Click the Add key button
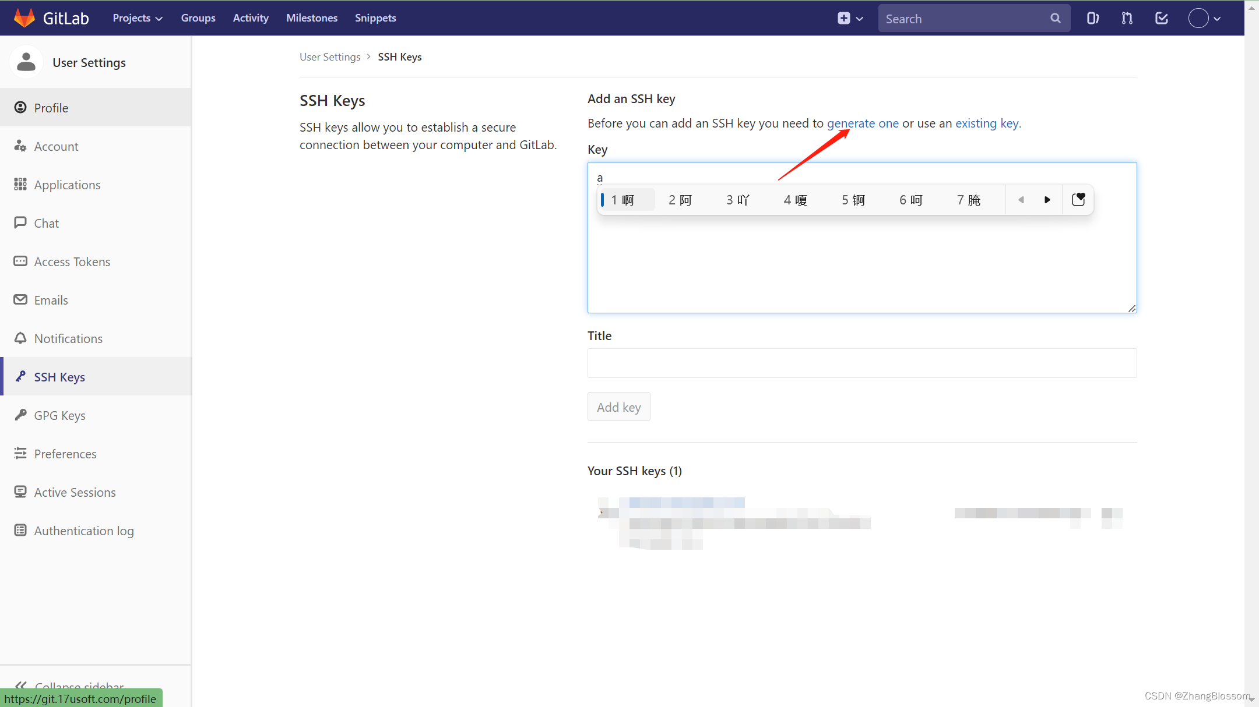The width and height of the screenshot is (1259, 707). (618, 406)
